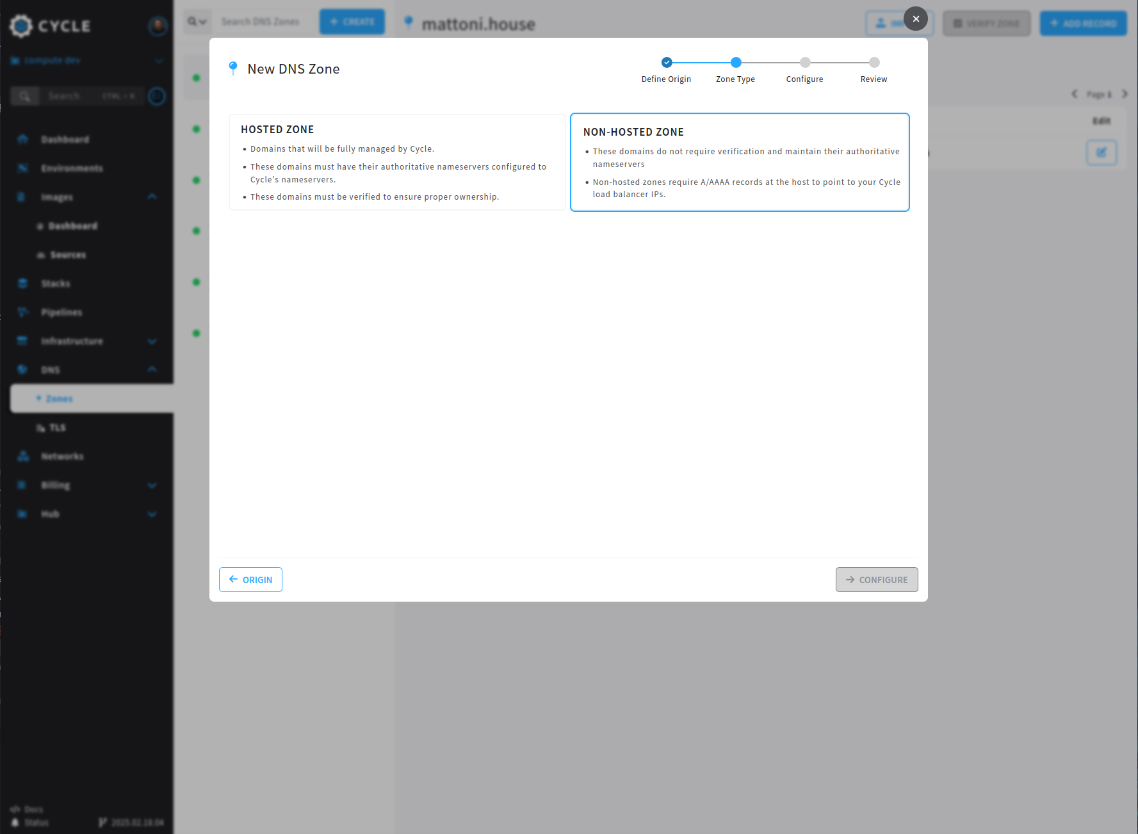
Task: Collapse the DNS section chevron
Action: tap(152, 369)
